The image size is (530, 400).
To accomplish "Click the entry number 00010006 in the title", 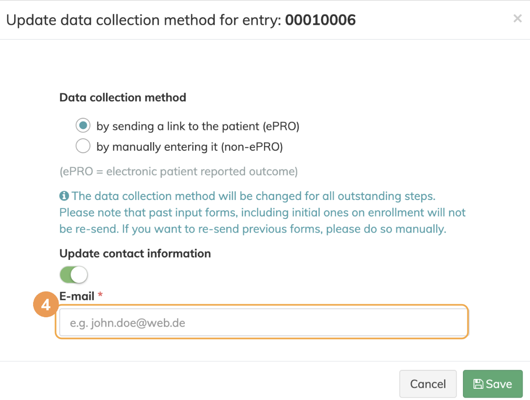I will (320, 20).
